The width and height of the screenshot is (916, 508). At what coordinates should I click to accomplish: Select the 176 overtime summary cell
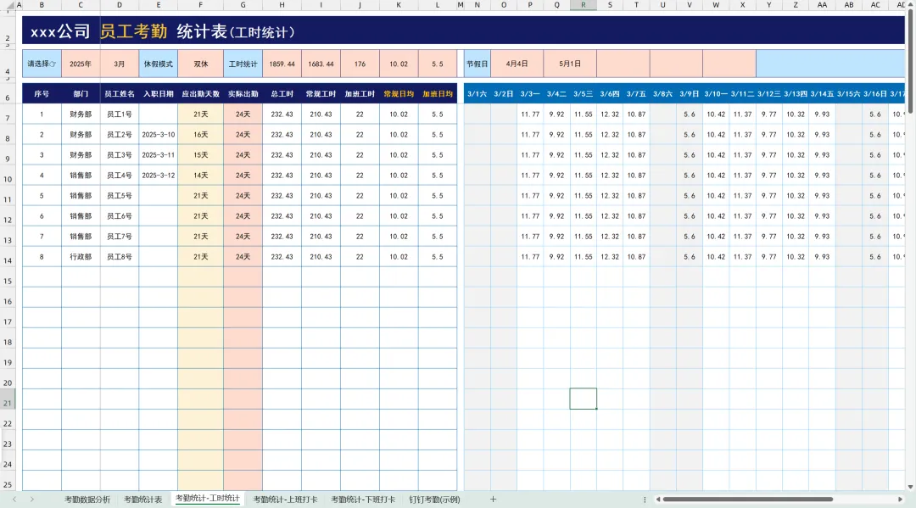(x=360, y=64)
